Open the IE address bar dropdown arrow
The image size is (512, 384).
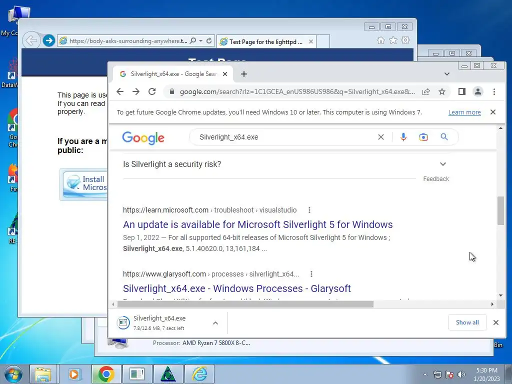(x=200, y=41)
